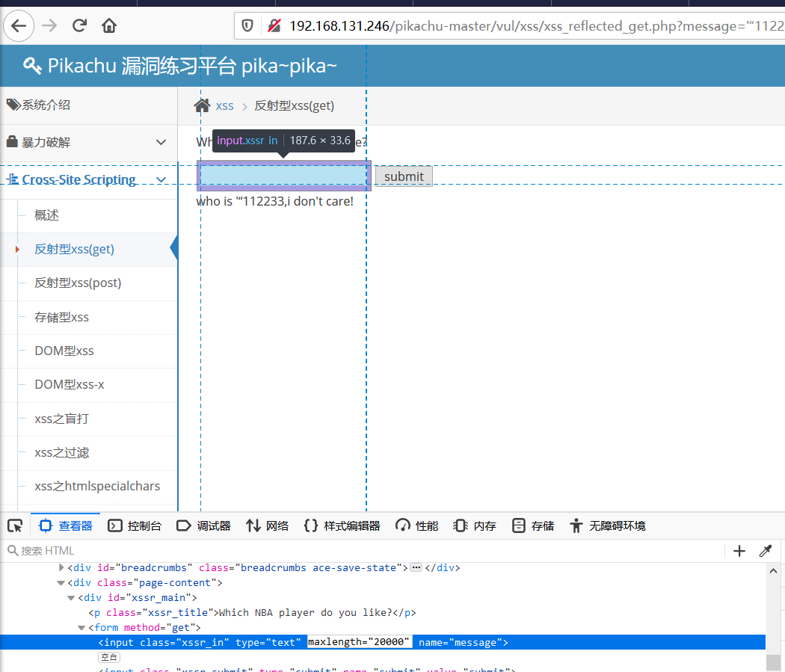
Task: Switch to the 存储 storage tab
Action: [532, 526]
